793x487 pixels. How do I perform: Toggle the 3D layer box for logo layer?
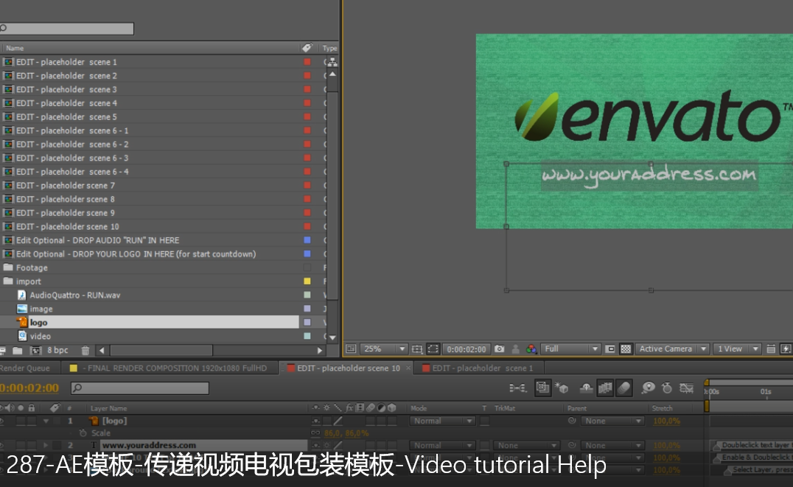tap(392, 421)
